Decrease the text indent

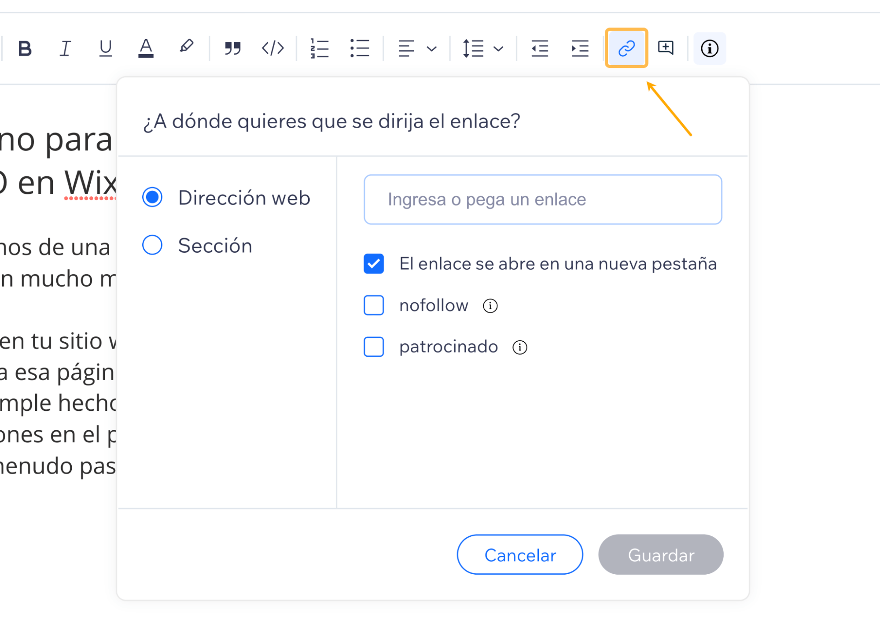click(x=540, y=48)
